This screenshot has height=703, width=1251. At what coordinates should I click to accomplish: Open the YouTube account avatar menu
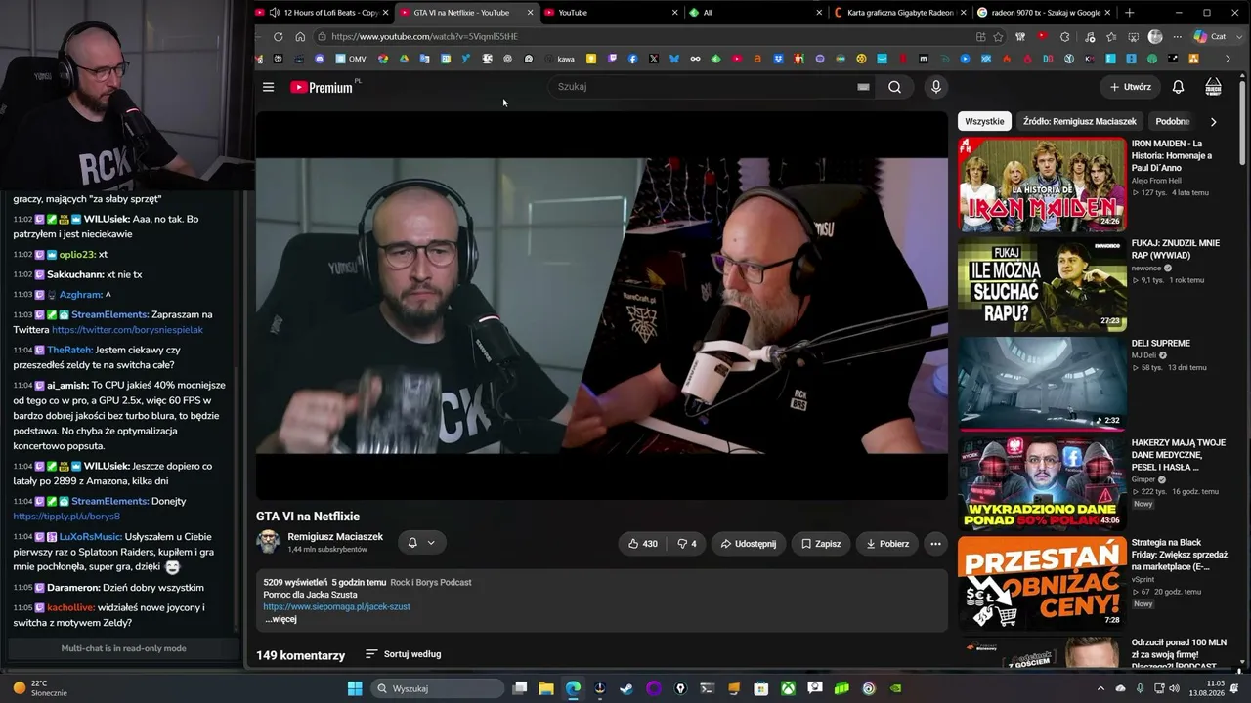tap(1213, 87)
